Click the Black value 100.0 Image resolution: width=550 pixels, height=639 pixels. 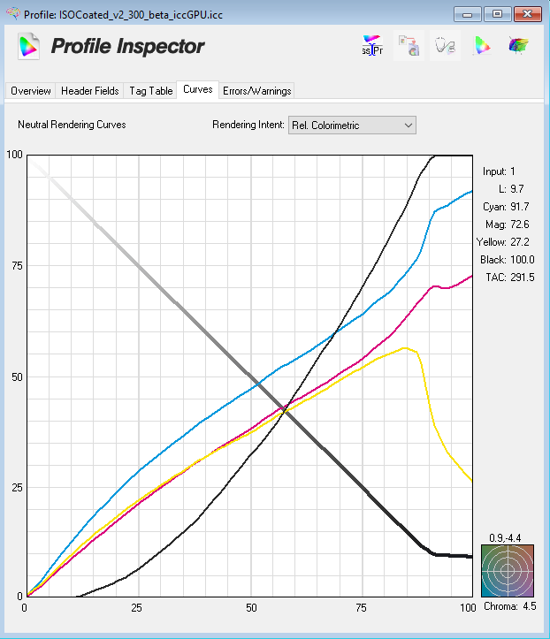522,260
